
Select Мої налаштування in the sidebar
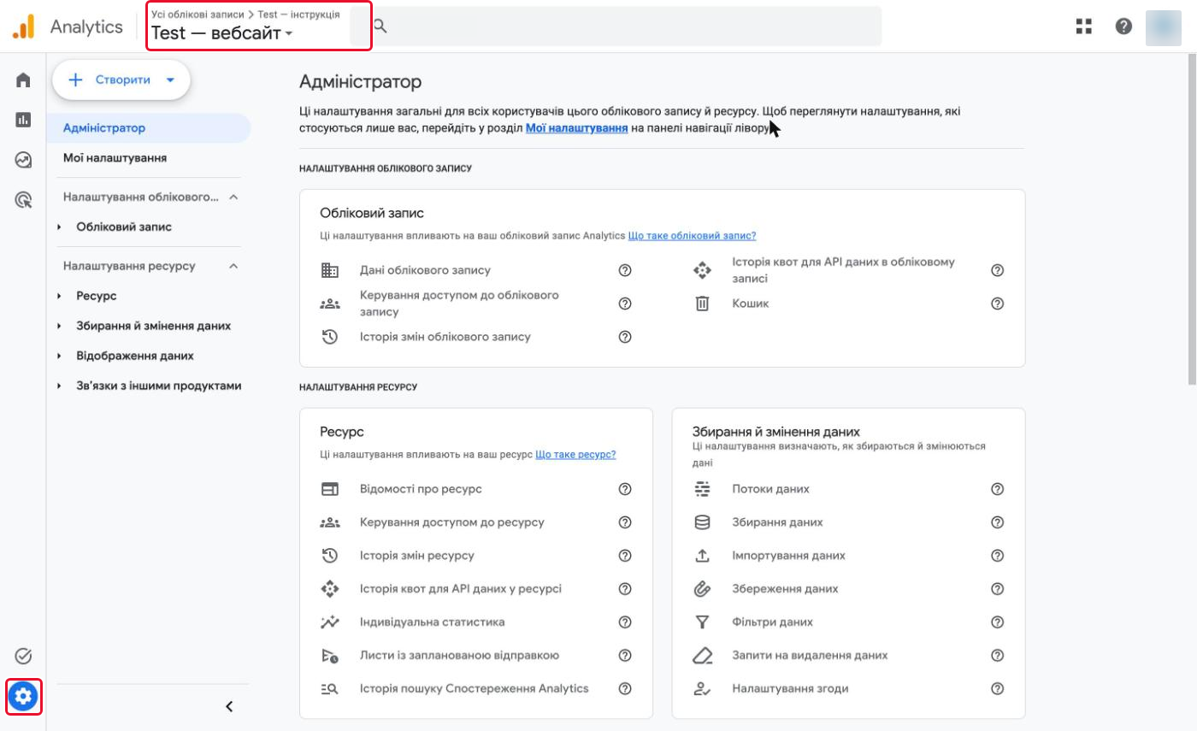point(115,158)
